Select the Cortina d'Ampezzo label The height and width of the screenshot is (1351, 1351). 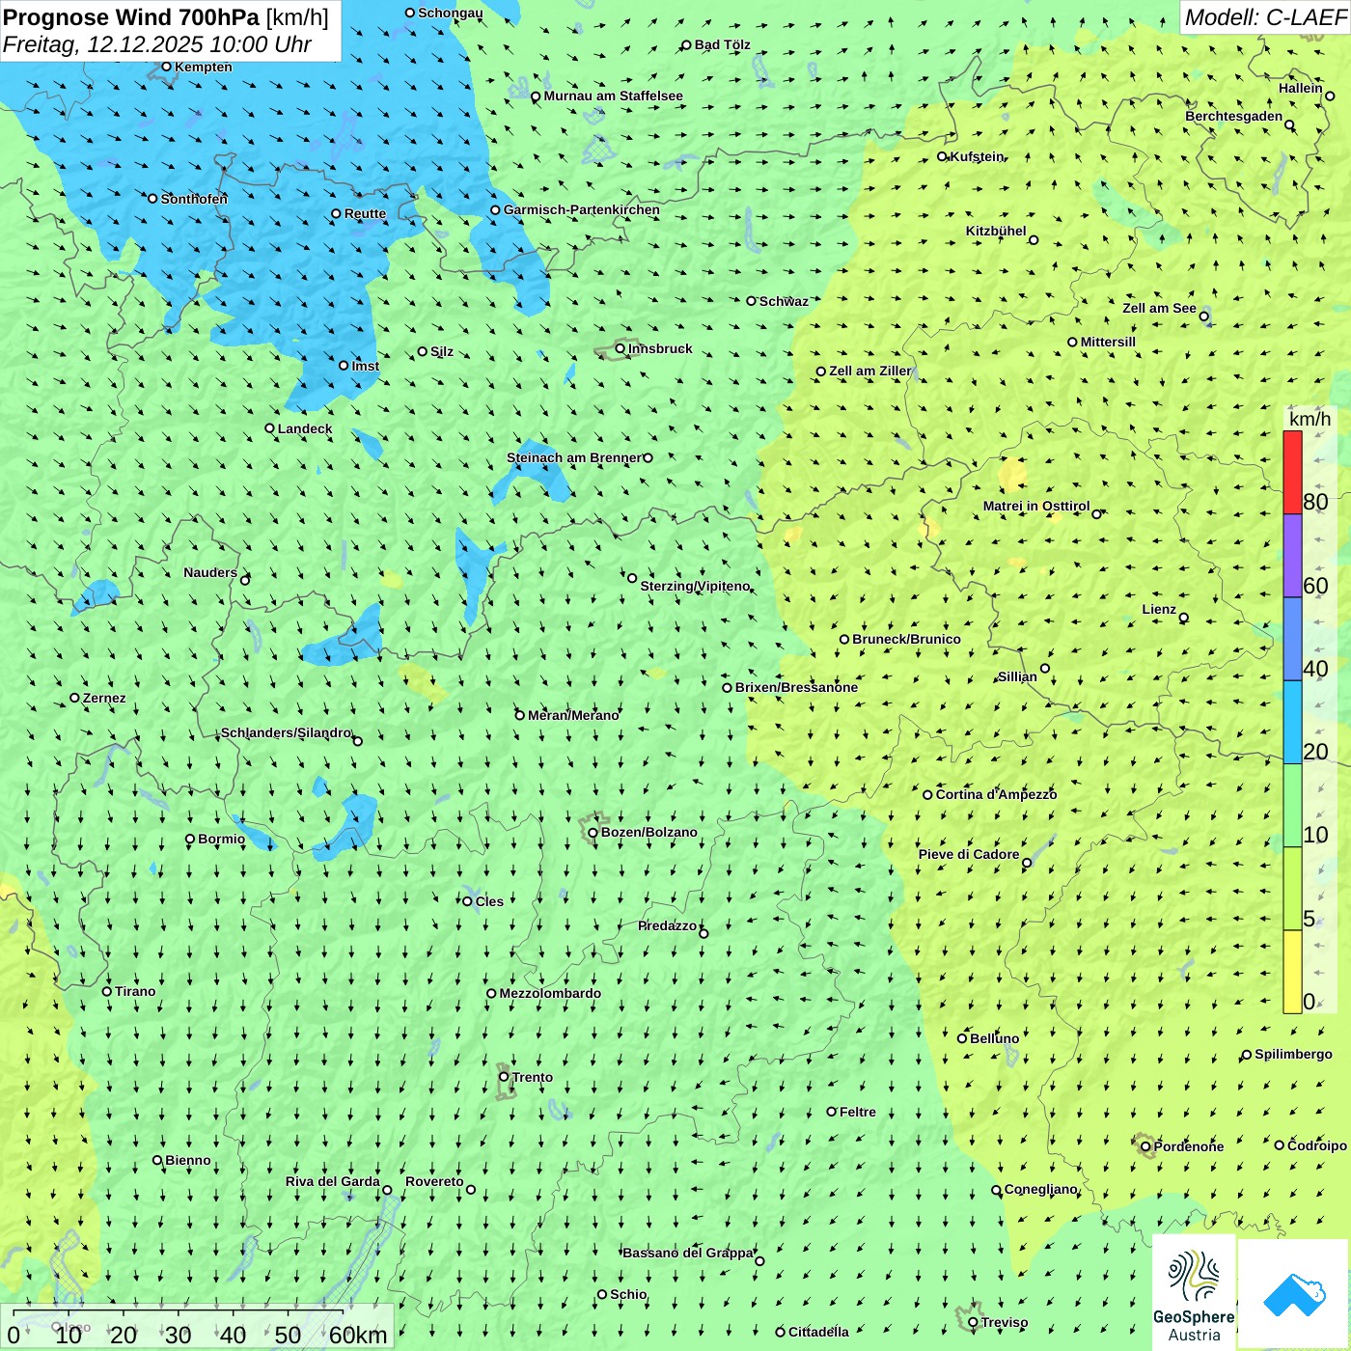tap(997, 794)
